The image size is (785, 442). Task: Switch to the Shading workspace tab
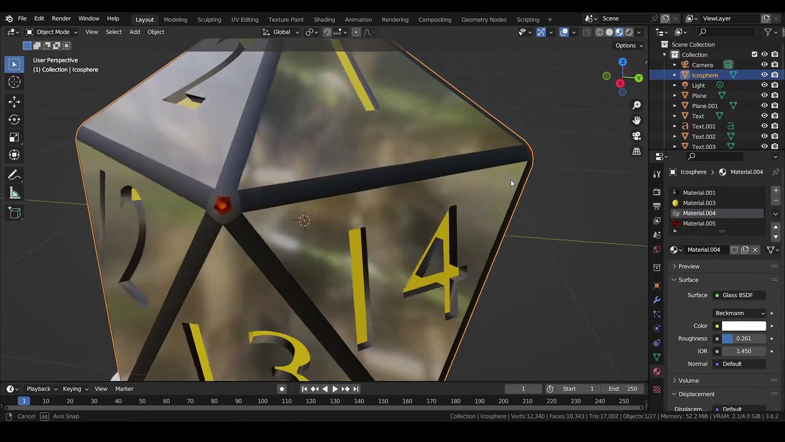coord(324,20)
